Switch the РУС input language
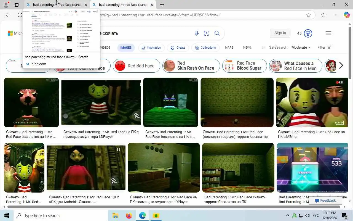Viewport: 353px width, 221px height. [x=316, y=215]
